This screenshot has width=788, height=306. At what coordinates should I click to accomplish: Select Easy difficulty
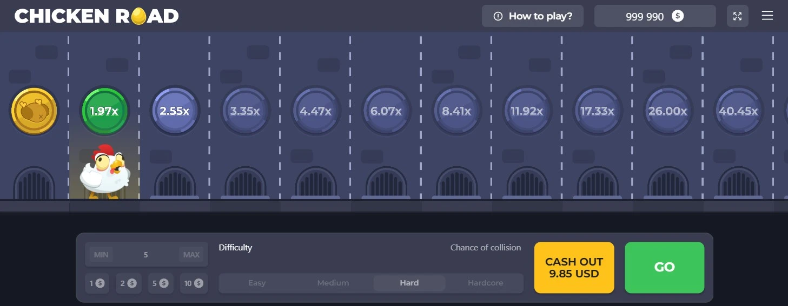pos(257,283)
